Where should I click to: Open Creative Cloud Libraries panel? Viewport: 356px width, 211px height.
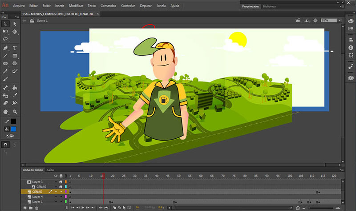351,78
